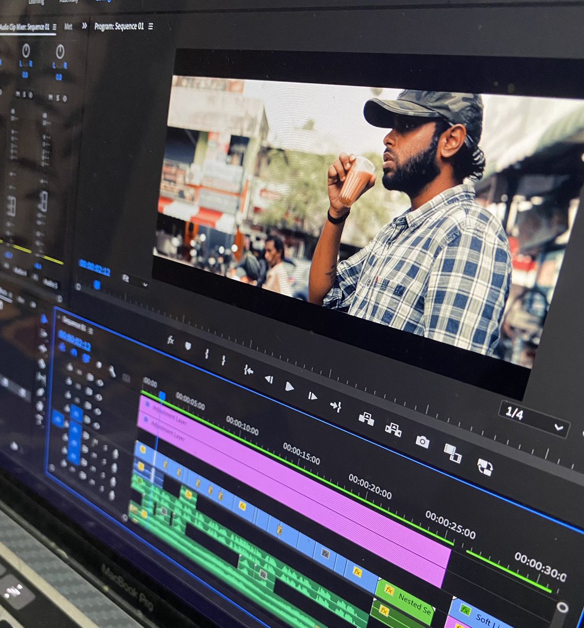584x628 pixels.
Task: Add a marker from the timeline header
Action: [98, 364]
